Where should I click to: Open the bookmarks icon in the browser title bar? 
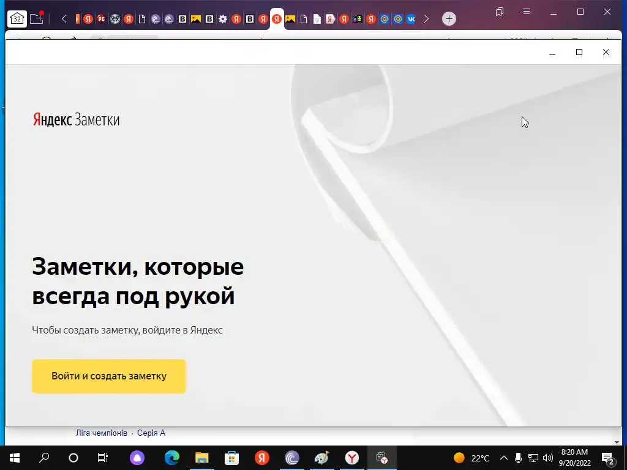pos(500,12)
